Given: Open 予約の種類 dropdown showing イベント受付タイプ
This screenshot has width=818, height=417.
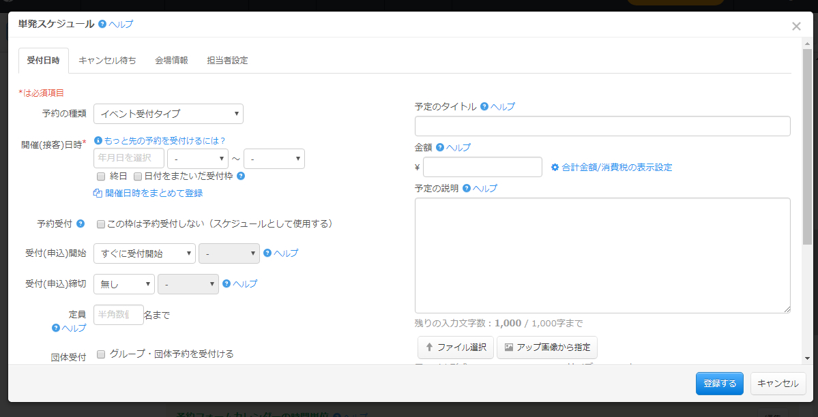Looking at the screenshot, I should [169, 114].
